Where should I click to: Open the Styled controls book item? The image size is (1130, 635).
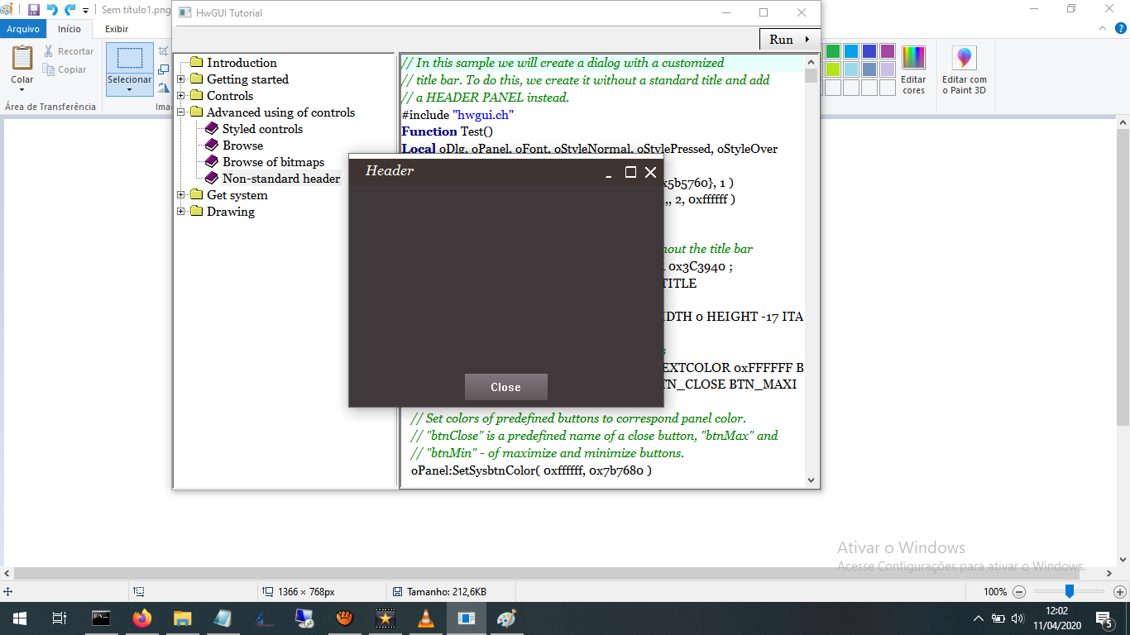(261, 129)
